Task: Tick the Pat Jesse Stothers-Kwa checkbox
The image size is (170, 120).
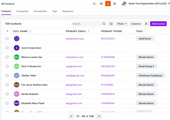Action: tap(7, 85)
